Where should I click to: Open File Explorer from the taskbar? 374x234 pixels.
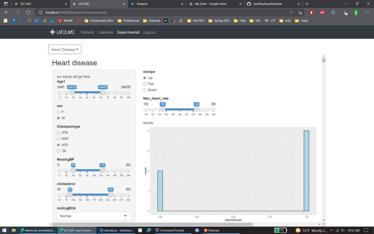[x=14, y=230]
